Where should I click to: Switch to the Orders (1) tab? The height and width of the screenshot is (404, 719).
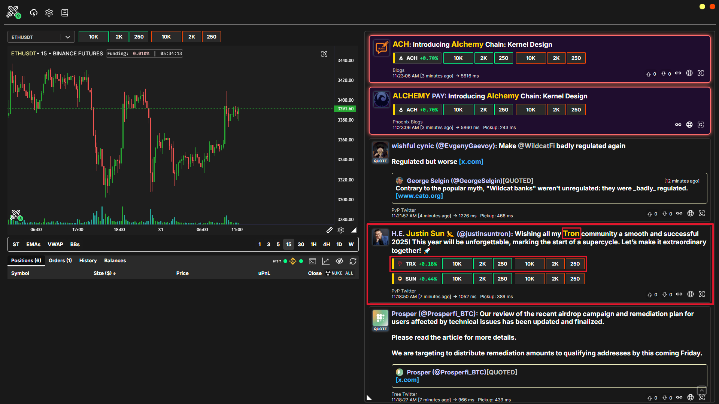click(60, 261)
